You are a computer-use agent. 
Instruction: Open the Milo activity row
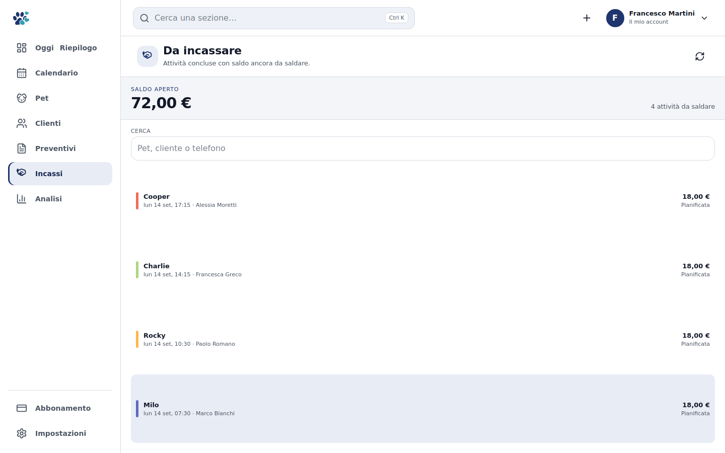coord(423,409)
